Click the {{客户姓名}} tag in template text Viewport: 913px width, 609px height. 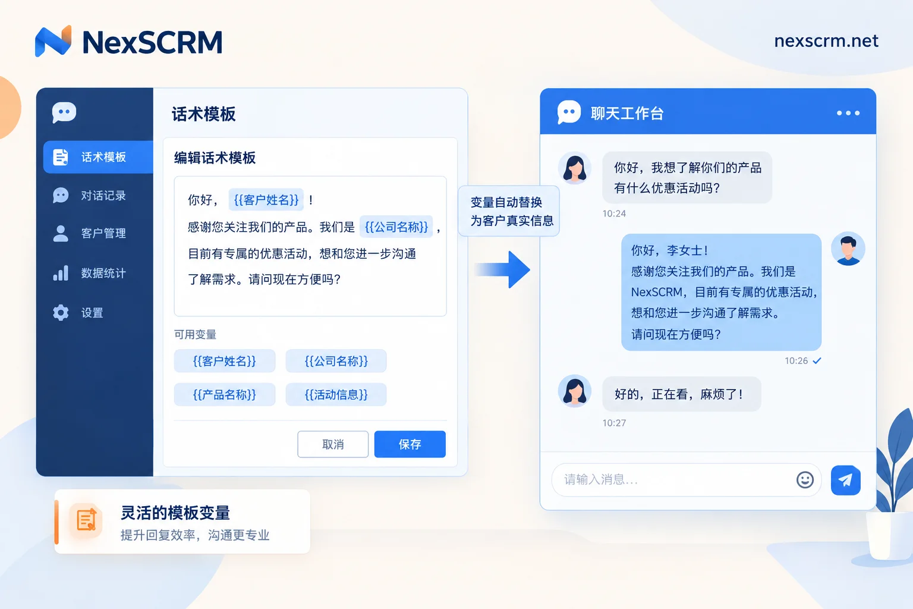pyautogui.click(x=266, y=200)
